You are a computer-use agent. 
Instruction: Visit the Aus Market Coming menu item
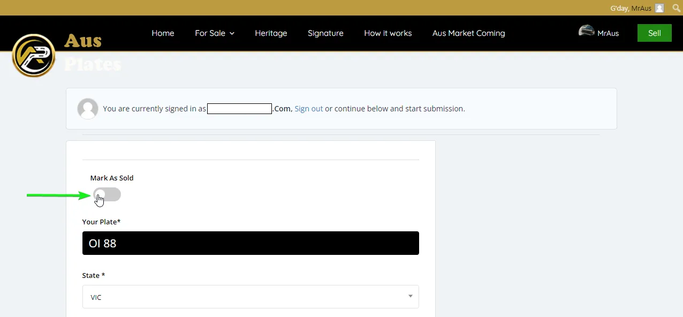468,33
